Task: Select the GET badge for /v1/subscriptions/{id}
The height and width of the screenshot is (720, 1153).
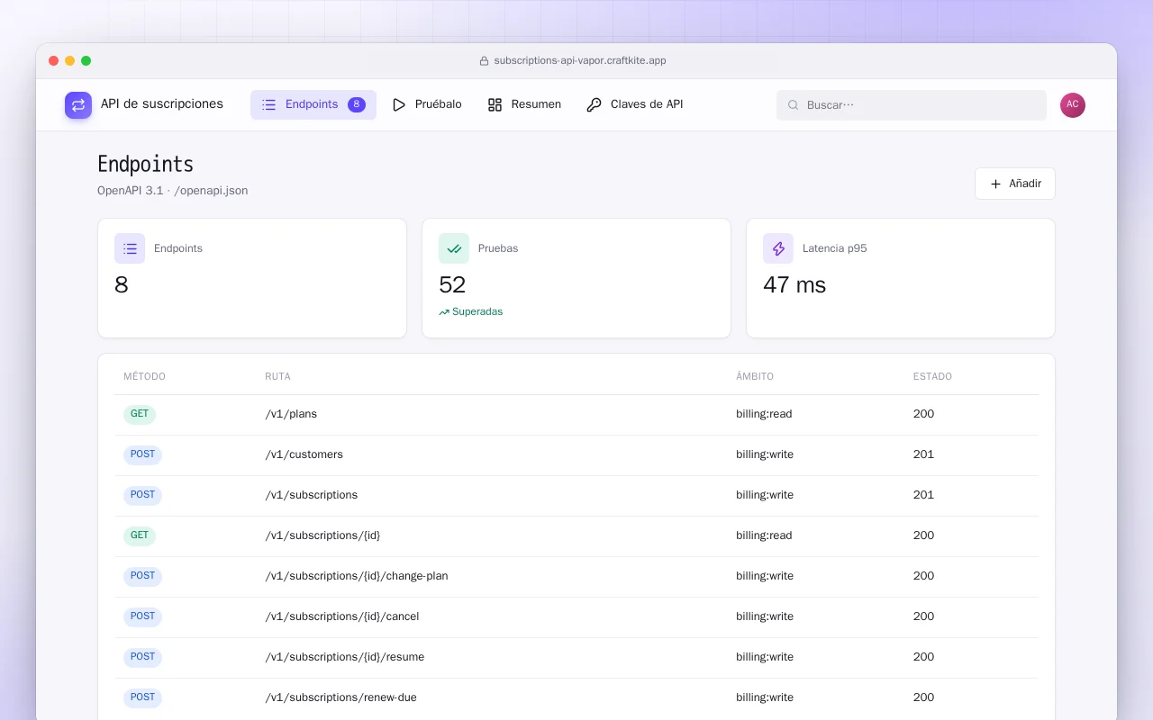Action: click(x=140, y=536)
